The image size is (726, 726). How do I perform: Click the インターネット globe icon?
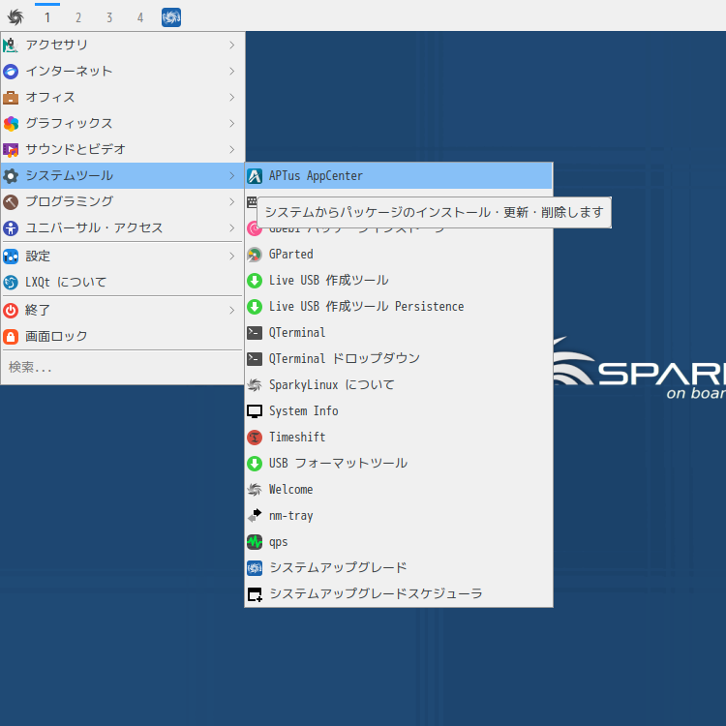[11, 72]
